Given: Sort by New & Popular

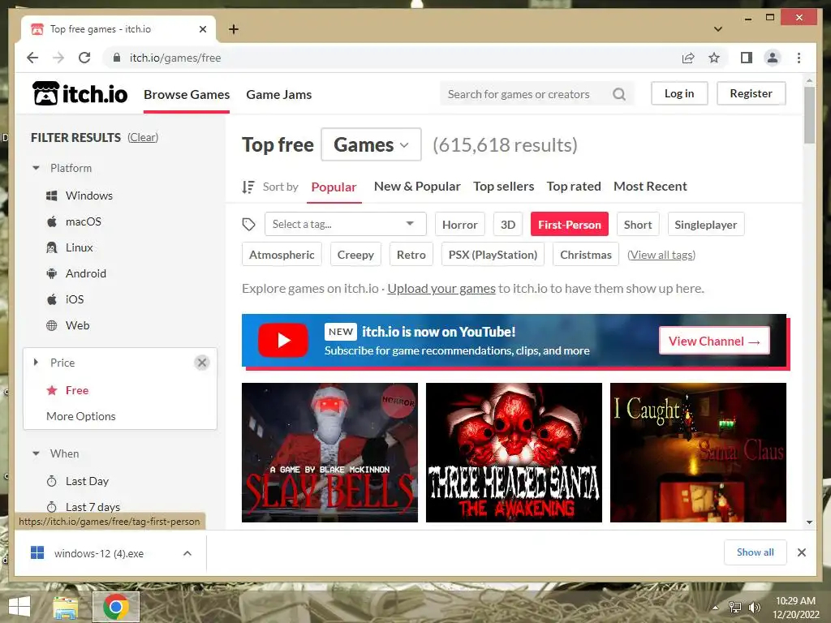Looking at the screenshot, I should 417,187.
